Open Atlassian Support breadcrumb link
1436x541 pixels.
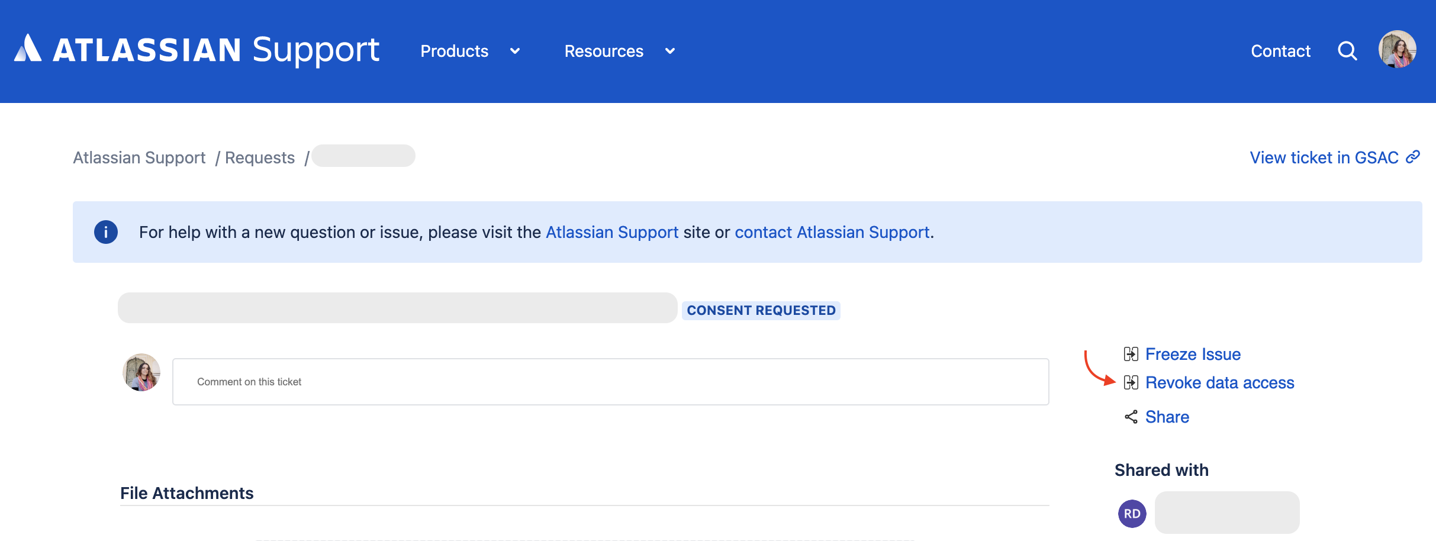click(x=139, y=157)
